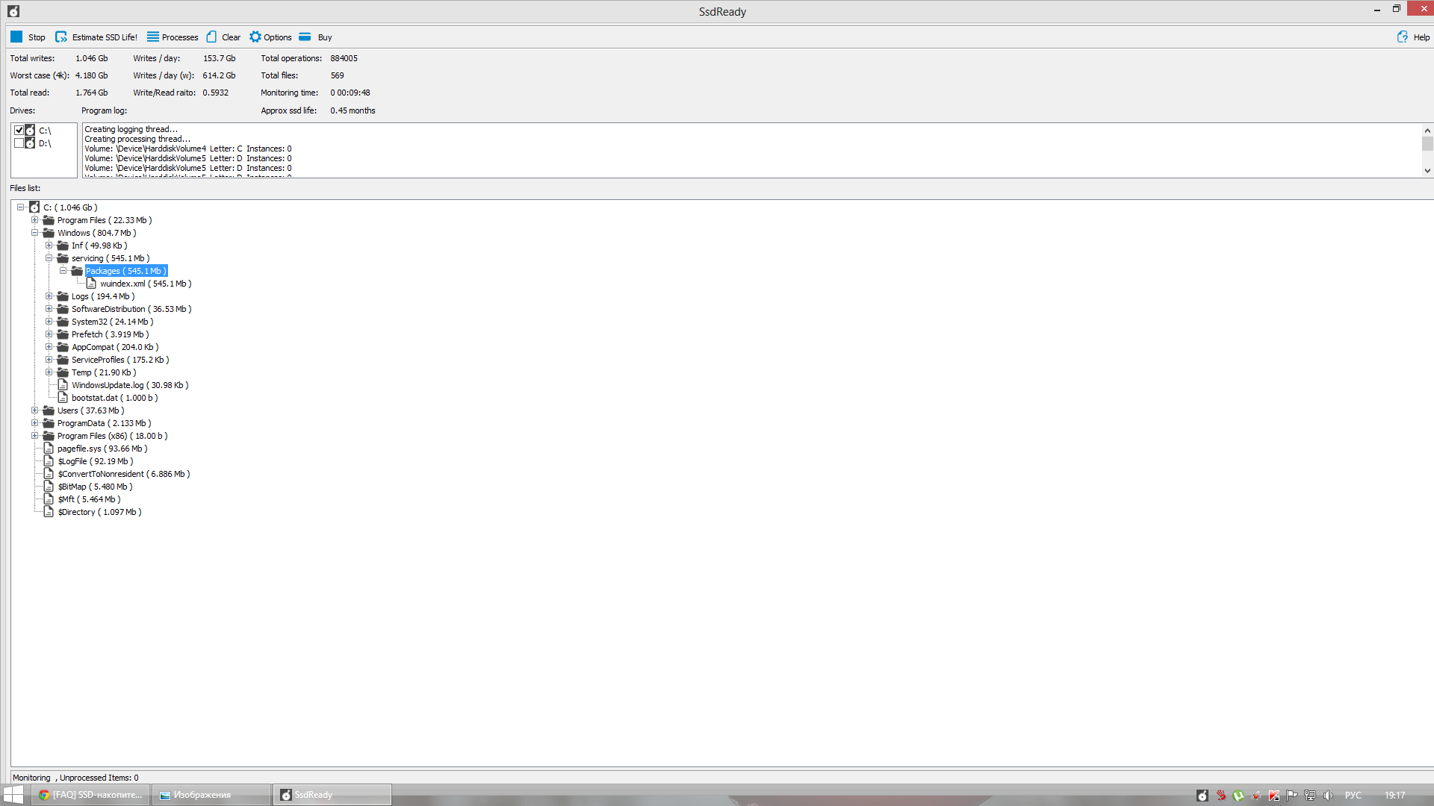The image size is (1434, 806).
Task: Check the D:\ drive checkbox
Action: pos(19,143)
